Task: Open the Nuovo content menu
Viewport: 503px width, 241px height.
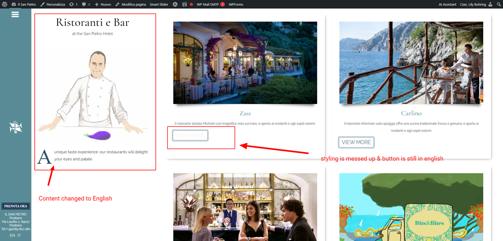Action: pos(103,4)
